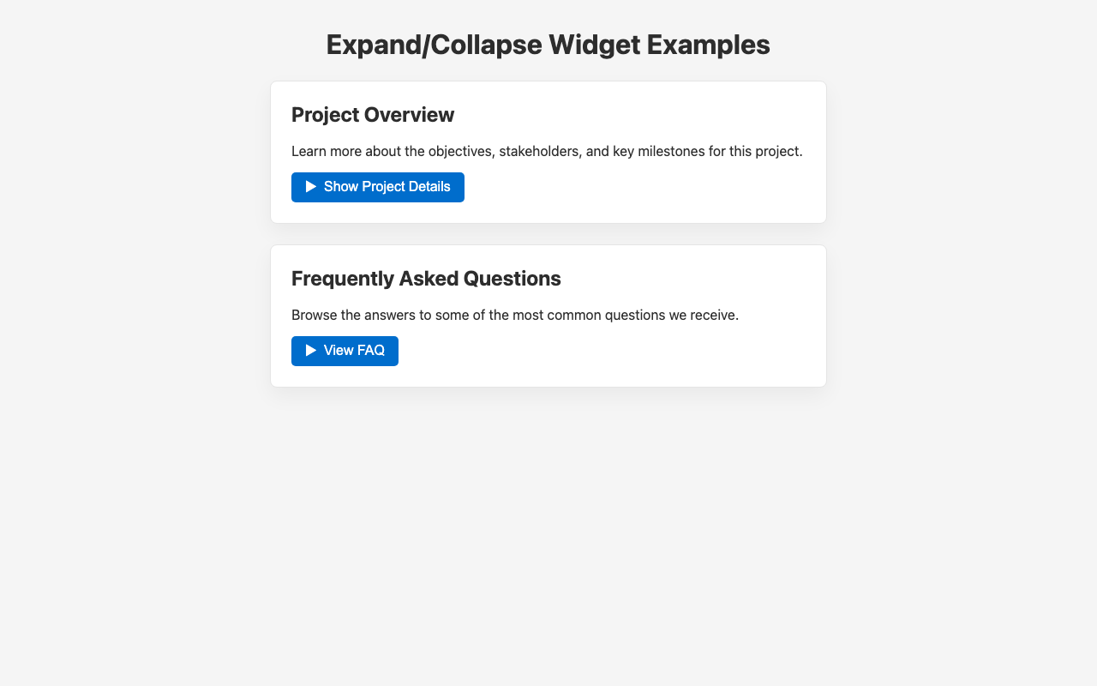Expand the Frequently Asked Questions section

click(x=345, y=351)
